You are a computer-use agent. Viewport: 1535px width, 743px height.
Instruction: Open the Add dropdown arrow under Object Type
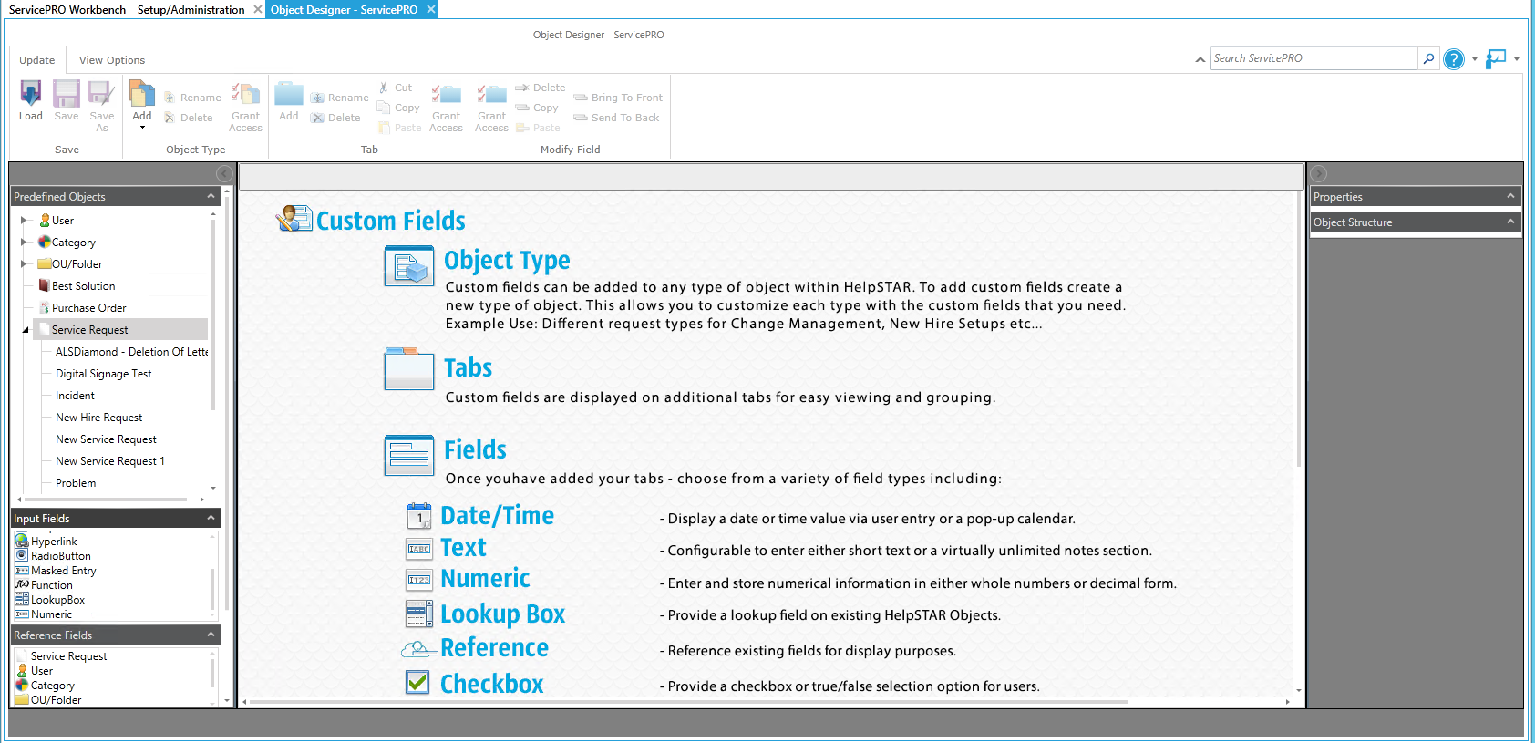142,128
